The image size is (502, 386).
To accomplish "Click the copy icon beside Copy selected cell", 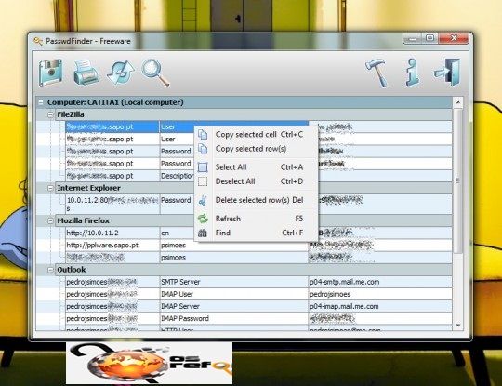I will [x=203, y=135].
